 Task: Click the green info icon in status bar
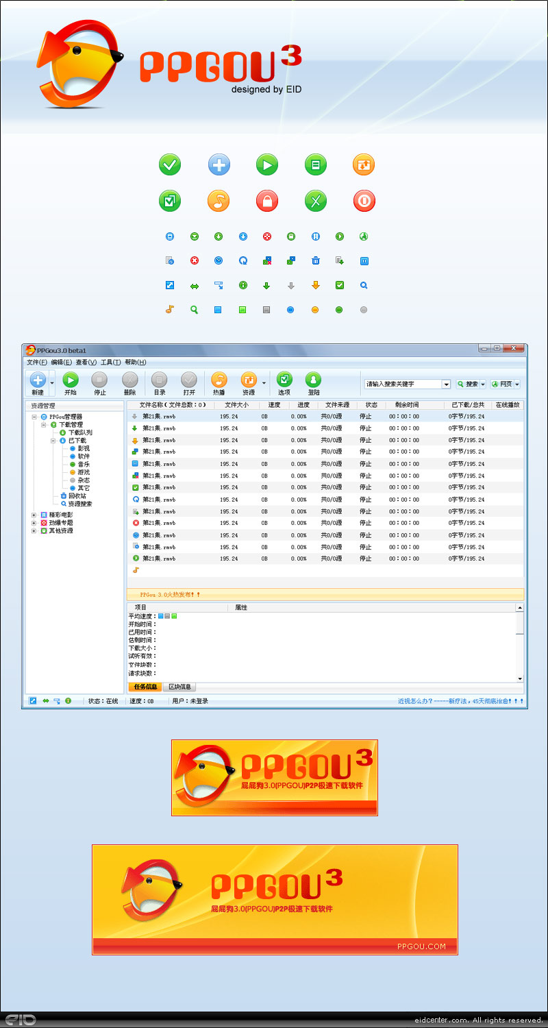68,701
